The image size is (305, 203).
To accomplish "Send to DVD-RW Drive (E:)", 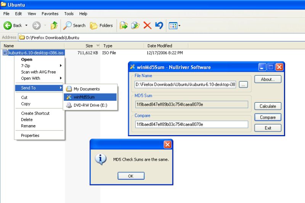I will pos(90,105).
